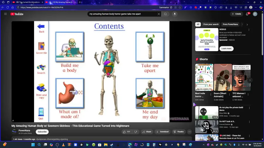Screen dimensions: 264x148
Task: Subscribe to PowerNana
Action: point(42,132)
